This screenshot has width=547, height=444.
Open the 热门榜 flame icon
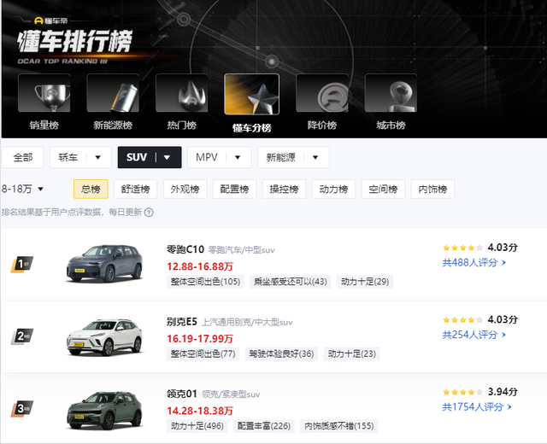pyautogui.click(x=181, y=93)
